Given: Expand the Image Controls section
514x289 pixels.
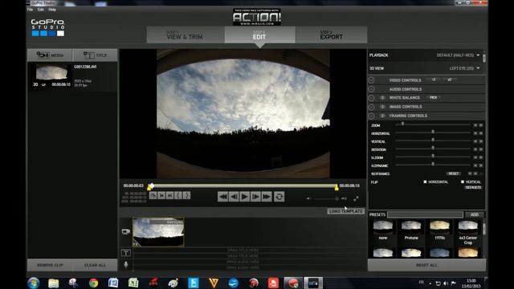Looking at the screenshot, I should (x=371, y=107).
